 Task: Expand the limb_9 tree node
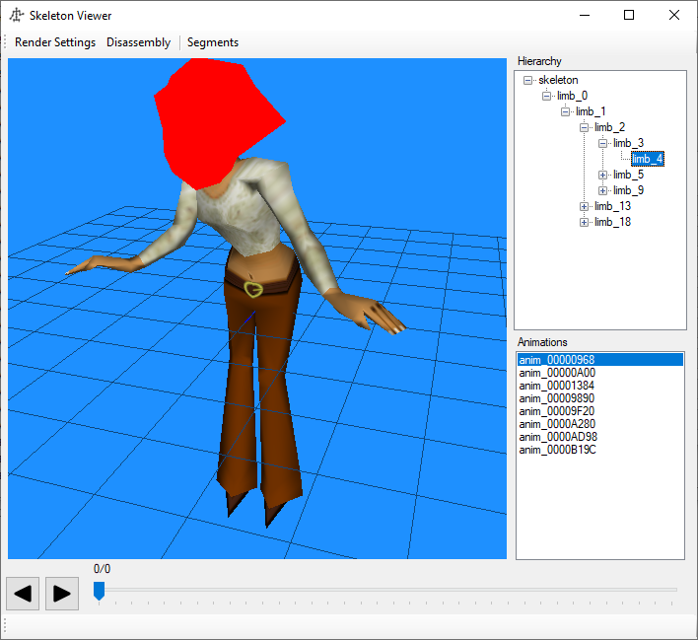[603, 190]
